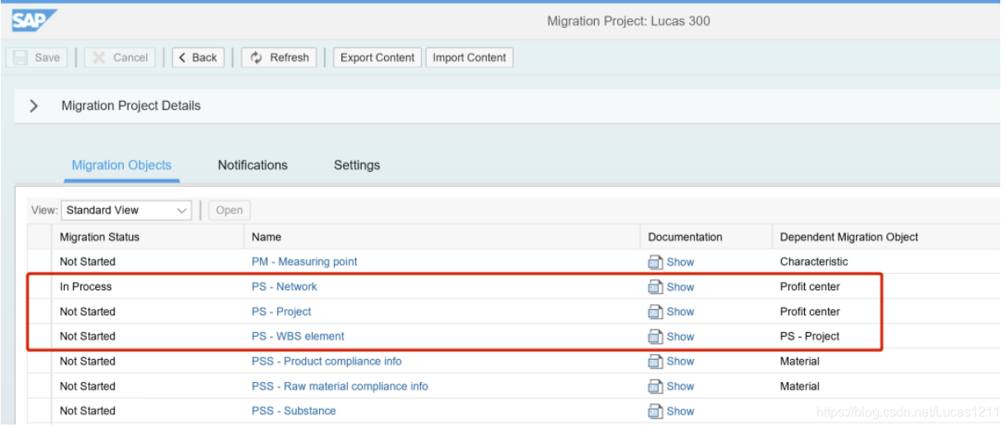The height and width of the screenshot is (427, 1006).
Task: Click the SAP logo
Action: coord(34,20)
